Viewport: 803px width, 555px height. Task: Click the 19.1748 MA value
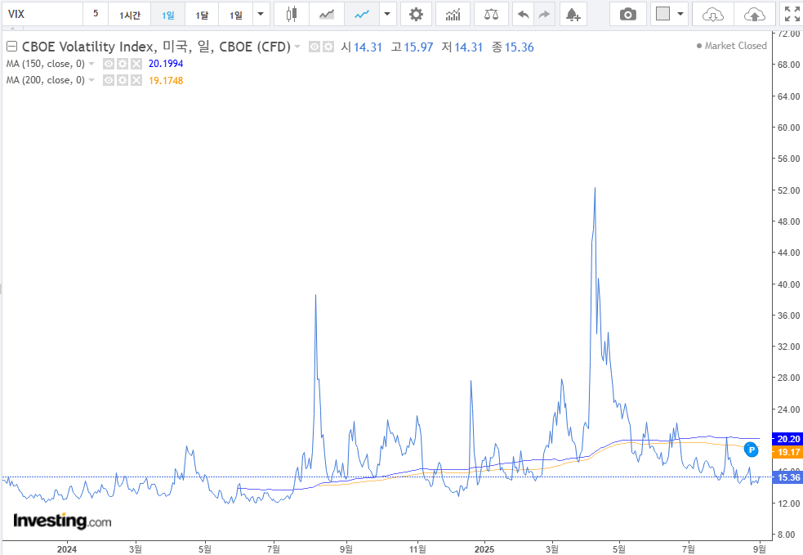click(165, 80)
